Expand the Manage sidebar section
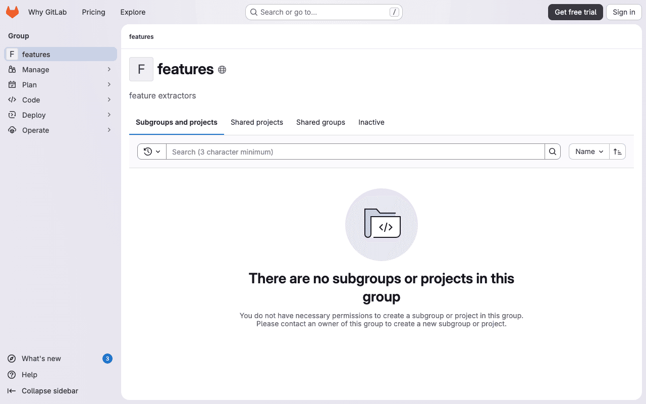 point(109,69)
